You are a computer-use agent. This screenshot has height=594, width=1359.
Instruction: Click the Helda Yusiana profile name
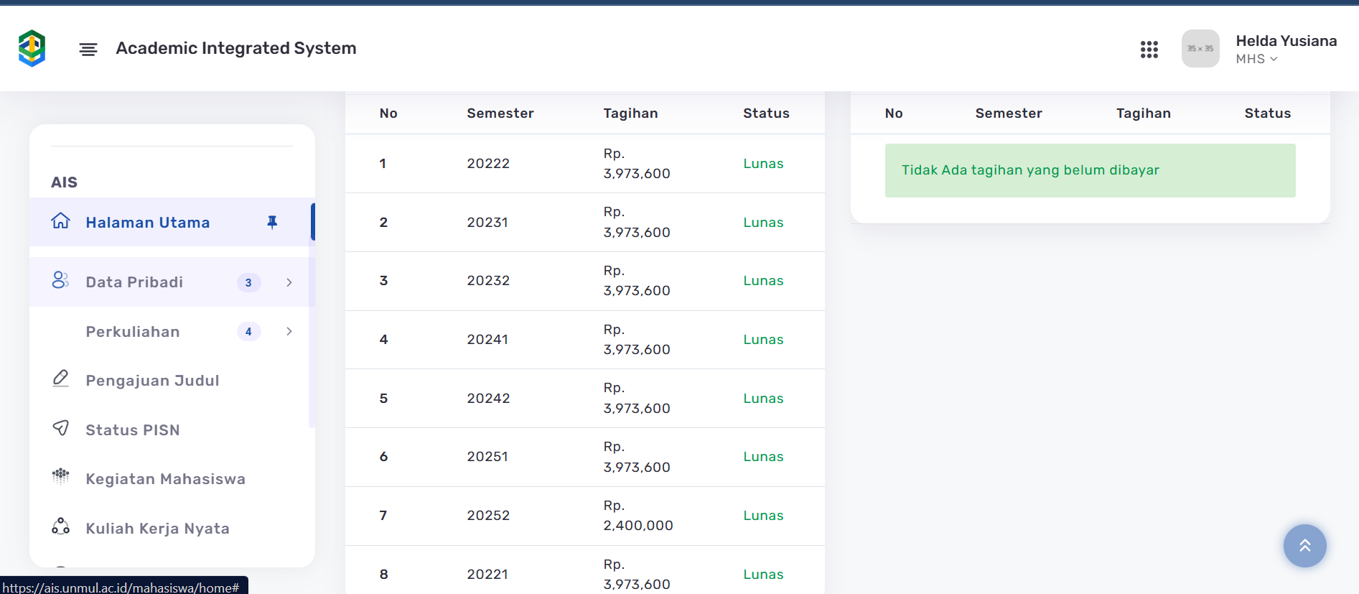pyautogui.click(x=1286, y=41)
